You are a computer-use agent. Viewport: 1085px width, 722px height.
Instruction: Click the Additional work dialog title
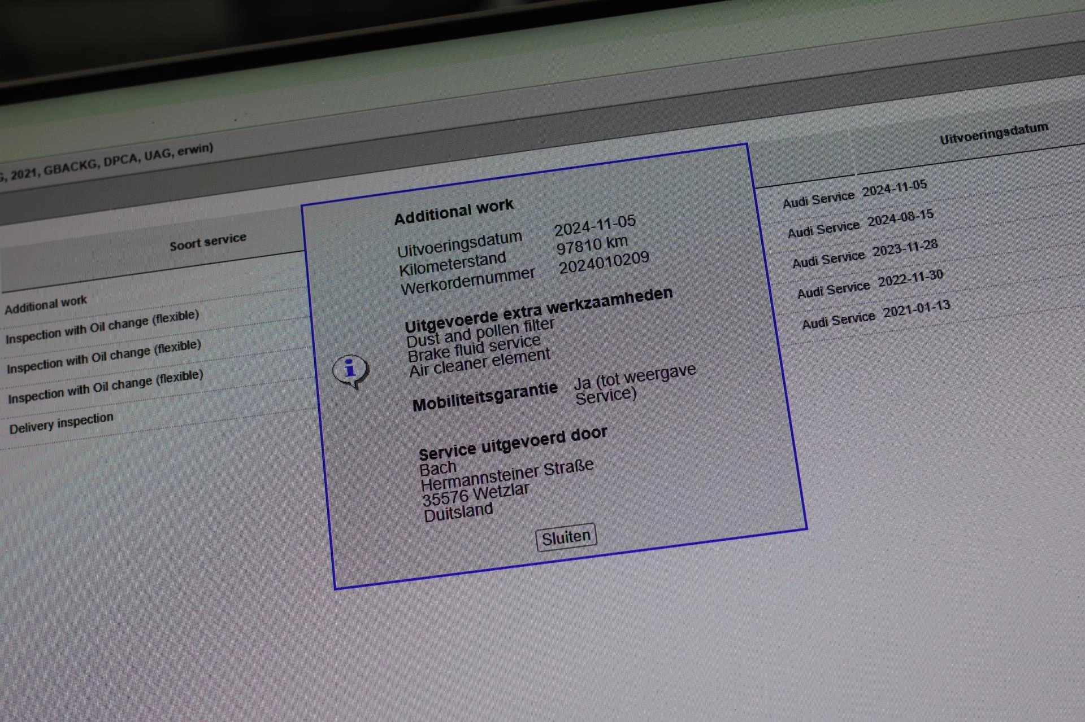click(x=454, y=212)
